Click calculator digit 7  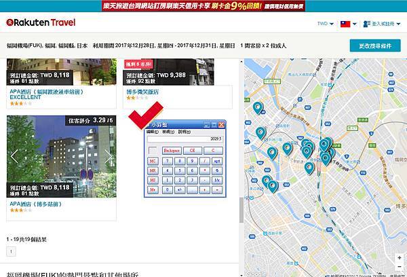click(x=168, y=161)
